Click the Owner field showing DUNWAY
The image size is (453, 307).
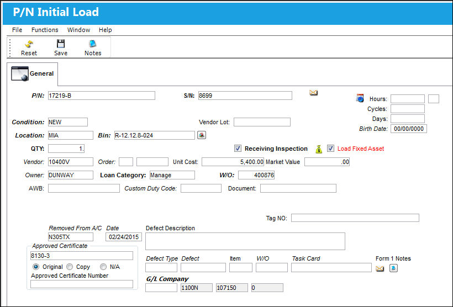[x=71, y=175]
